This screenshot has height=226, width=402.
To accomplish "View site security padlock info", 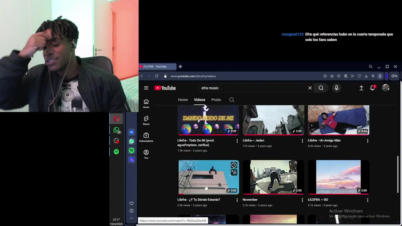I will 165,76.
